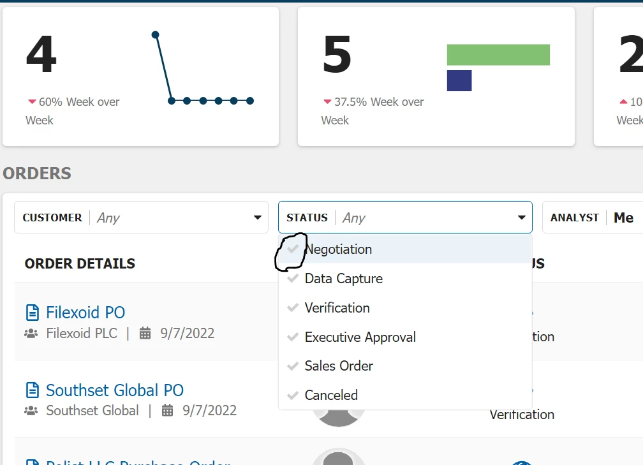Pick Canceled from the status list
The width and height of the screenshot is (643, 465).
[x=331, y=395]
